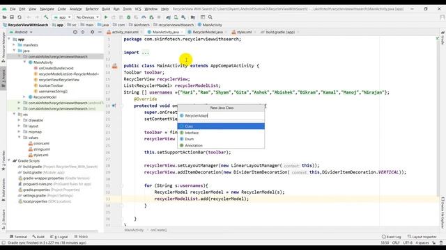
Task: Open the Build tool window
Action: click(38, 237)
